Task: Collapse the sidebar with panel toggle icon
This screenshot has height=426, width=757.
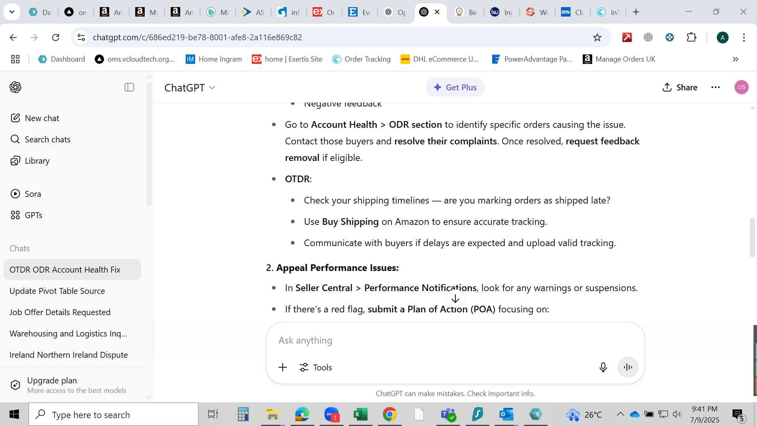Action: pyautogui.click(x=129, y=87)
